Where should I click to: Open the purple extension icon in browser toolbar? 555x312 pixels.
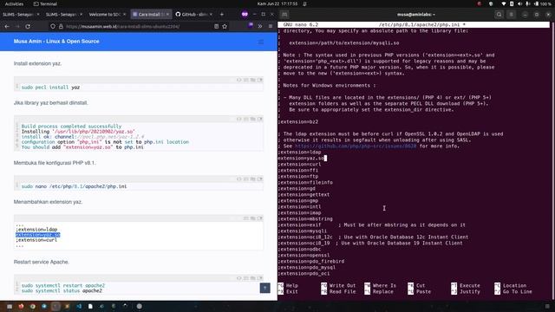tap(251, 25)
